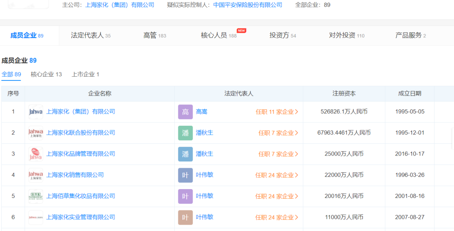Screen dimensions: 454x231
Task: Click the 上海佰草集化妆品 green logo in row 5
Action: click(x=36, y=196)
